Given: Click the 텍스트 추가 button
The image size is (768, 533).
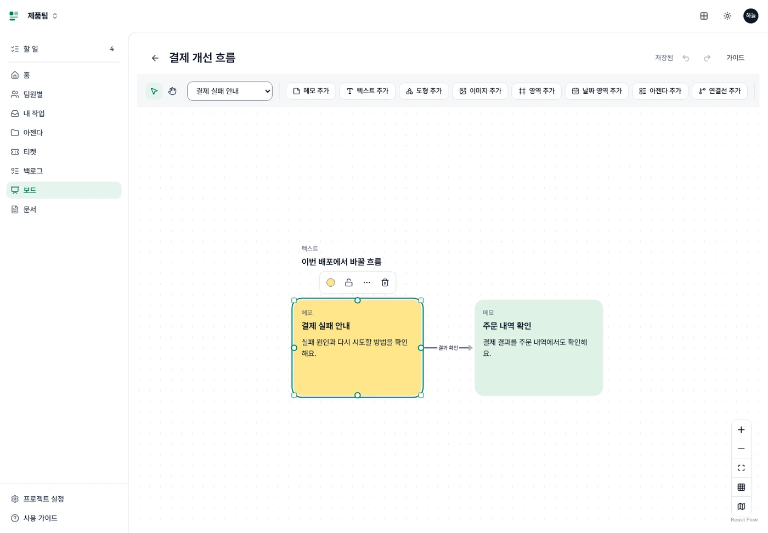Looking at the screenshot, I should [368, 91].
